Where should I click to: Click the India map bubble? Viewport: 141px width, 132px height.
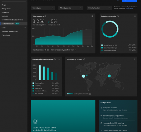(109, 76)
